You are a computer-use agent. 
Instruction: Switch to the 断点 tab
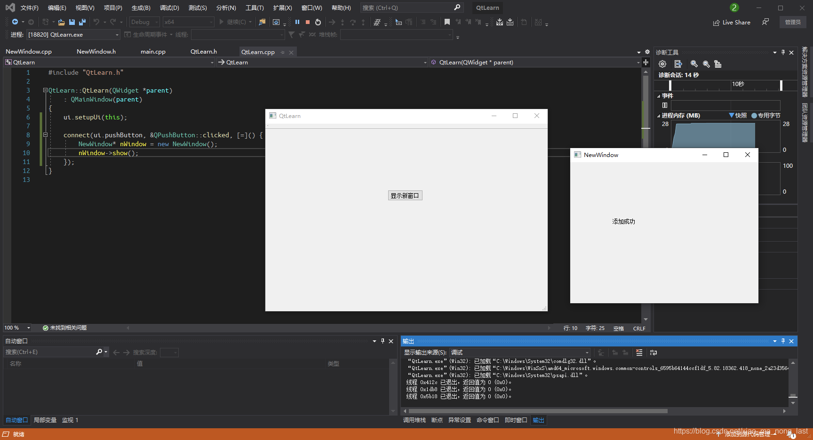pyautogui.click(x=437, y=420)
